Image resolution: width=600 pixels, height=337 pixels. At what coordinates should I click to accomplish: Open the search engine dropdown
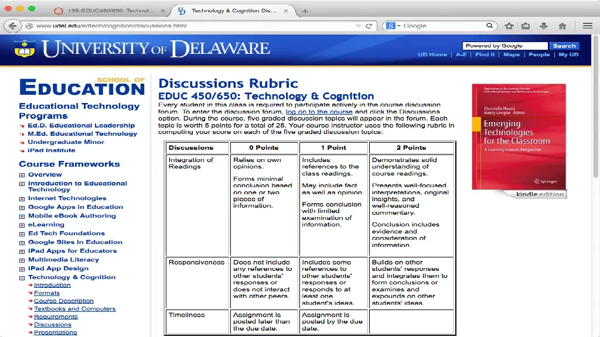coord(394,26)
